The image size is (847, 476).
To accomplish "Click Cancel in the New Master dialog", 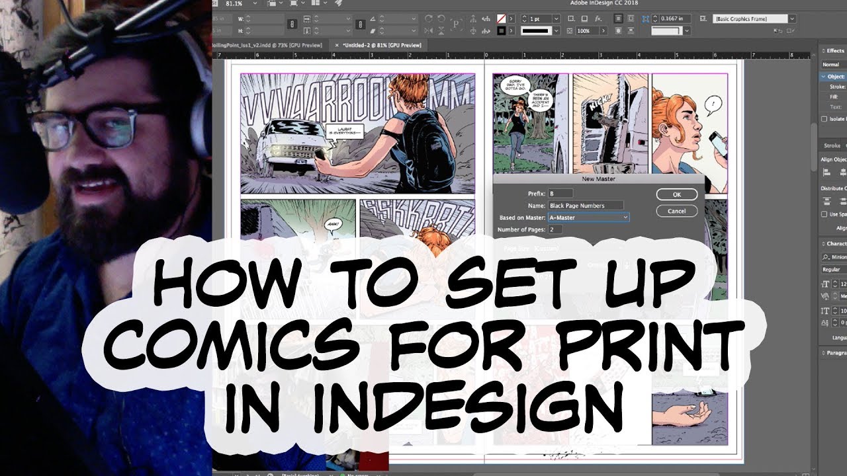I will coord(676,211).
